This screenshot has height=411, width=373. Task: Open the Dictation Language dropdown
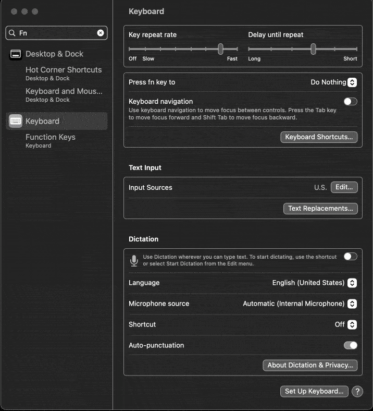pyautogui.click(x=352, y=283)
